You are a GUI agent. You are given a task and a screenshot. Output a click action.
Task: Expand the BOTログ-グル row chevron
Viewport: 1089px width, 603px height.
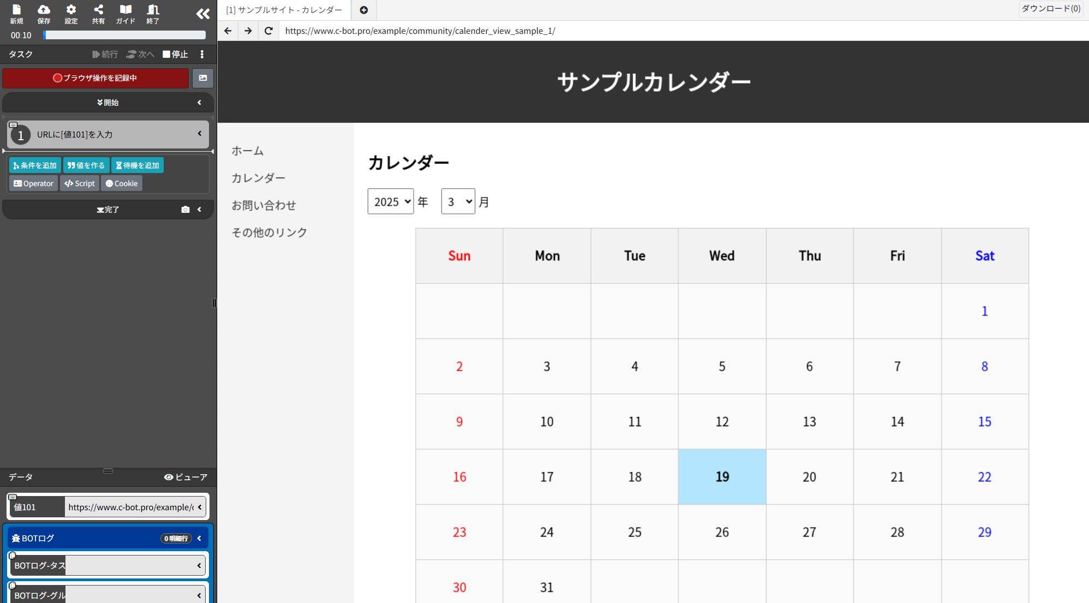pyautogui.click(x=199, y=595)
